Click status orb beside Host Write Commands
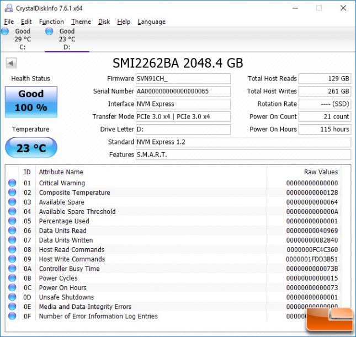The height and width of the screenshot is (337, 356). pyautogui.click(x=12, y=259)
